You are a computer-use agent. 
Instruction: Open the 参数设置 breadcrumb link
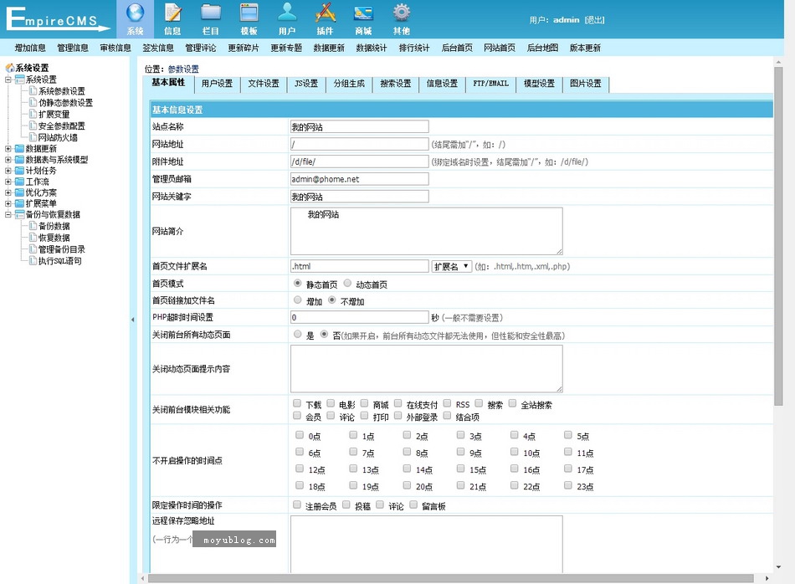(183, 69)
